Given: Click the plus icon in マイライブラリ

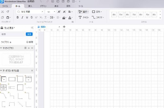Looking at the screenshot, I should coord(29,48).
